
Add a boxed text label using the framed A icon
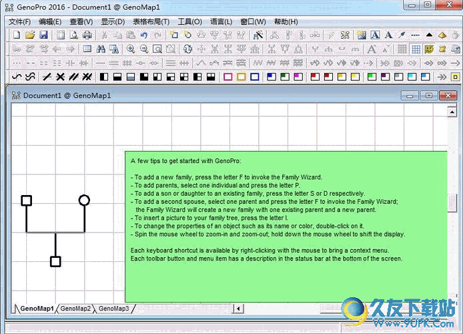click(x=375, y=35)
